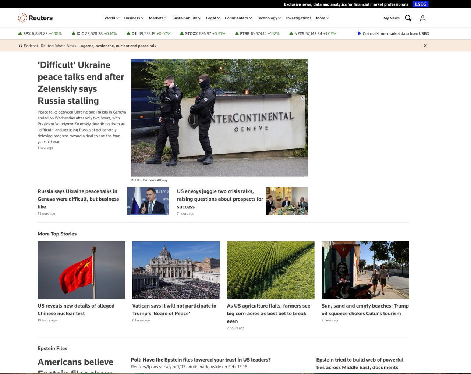The height and width of the screenshot is (374, 471).
Task: Open the More navigation dropdown
Action: pos(322,18)
